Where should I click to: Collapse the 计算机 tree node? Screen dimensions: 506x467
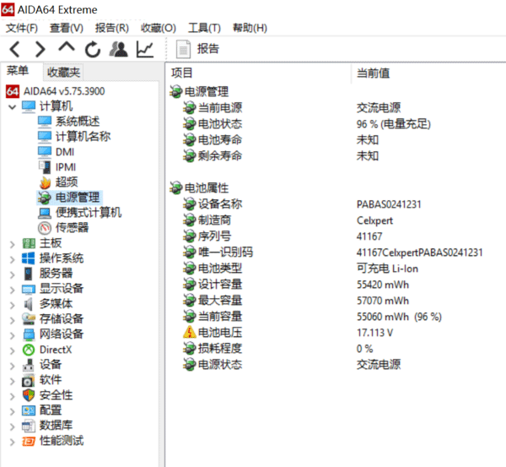pos(13,107)
